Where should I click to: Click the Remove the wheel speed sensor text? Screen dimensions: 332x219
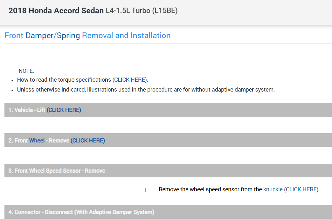click(210, 189)
